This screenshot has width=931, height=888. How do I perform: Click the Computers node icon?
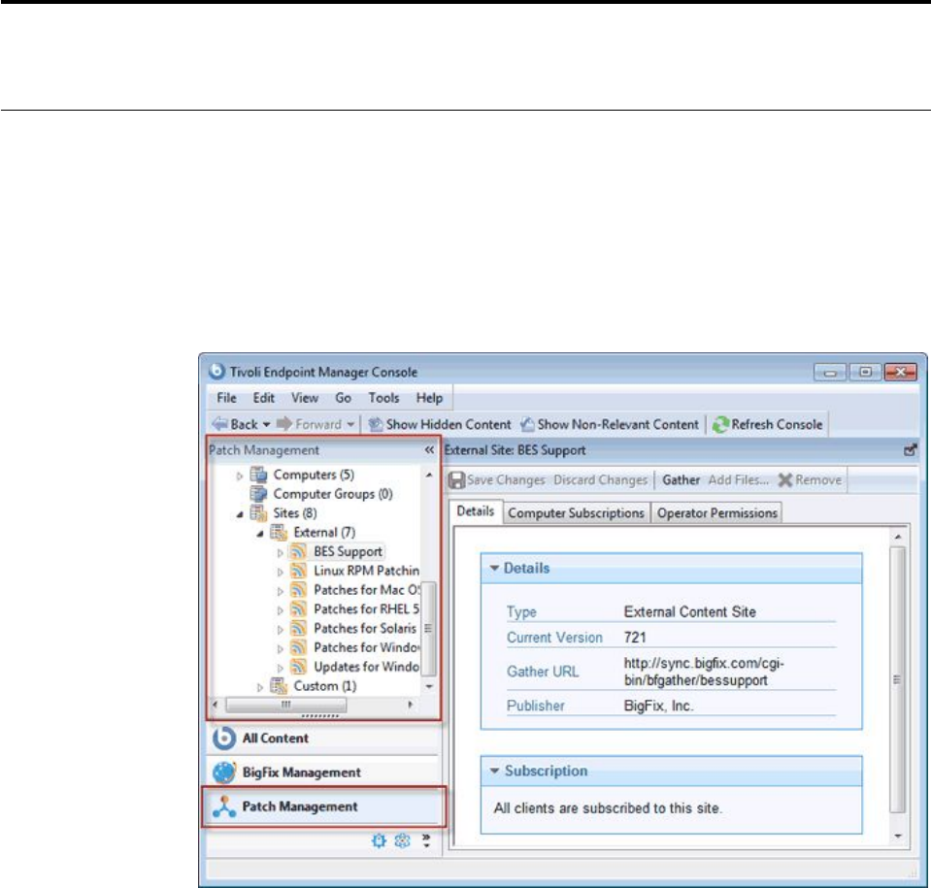[258, 475]
